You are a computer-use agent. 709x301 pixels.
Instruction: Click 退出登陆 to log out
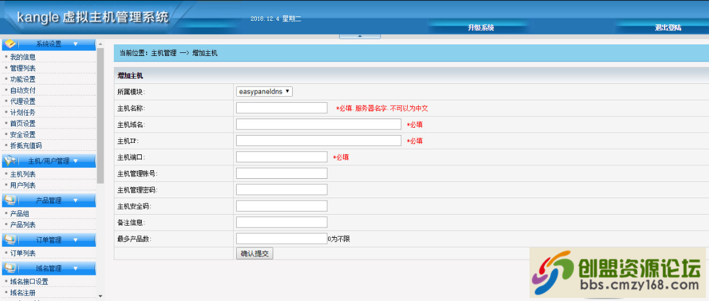[x=668, y=28]
